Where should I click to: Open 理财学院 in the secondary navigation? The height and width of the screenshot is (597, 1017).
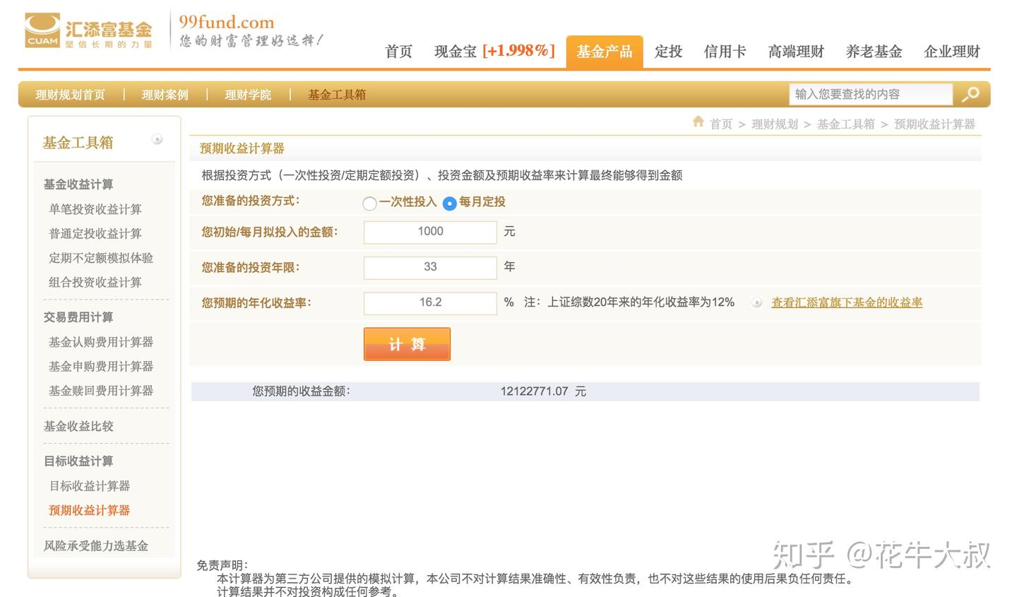[247, 94]
